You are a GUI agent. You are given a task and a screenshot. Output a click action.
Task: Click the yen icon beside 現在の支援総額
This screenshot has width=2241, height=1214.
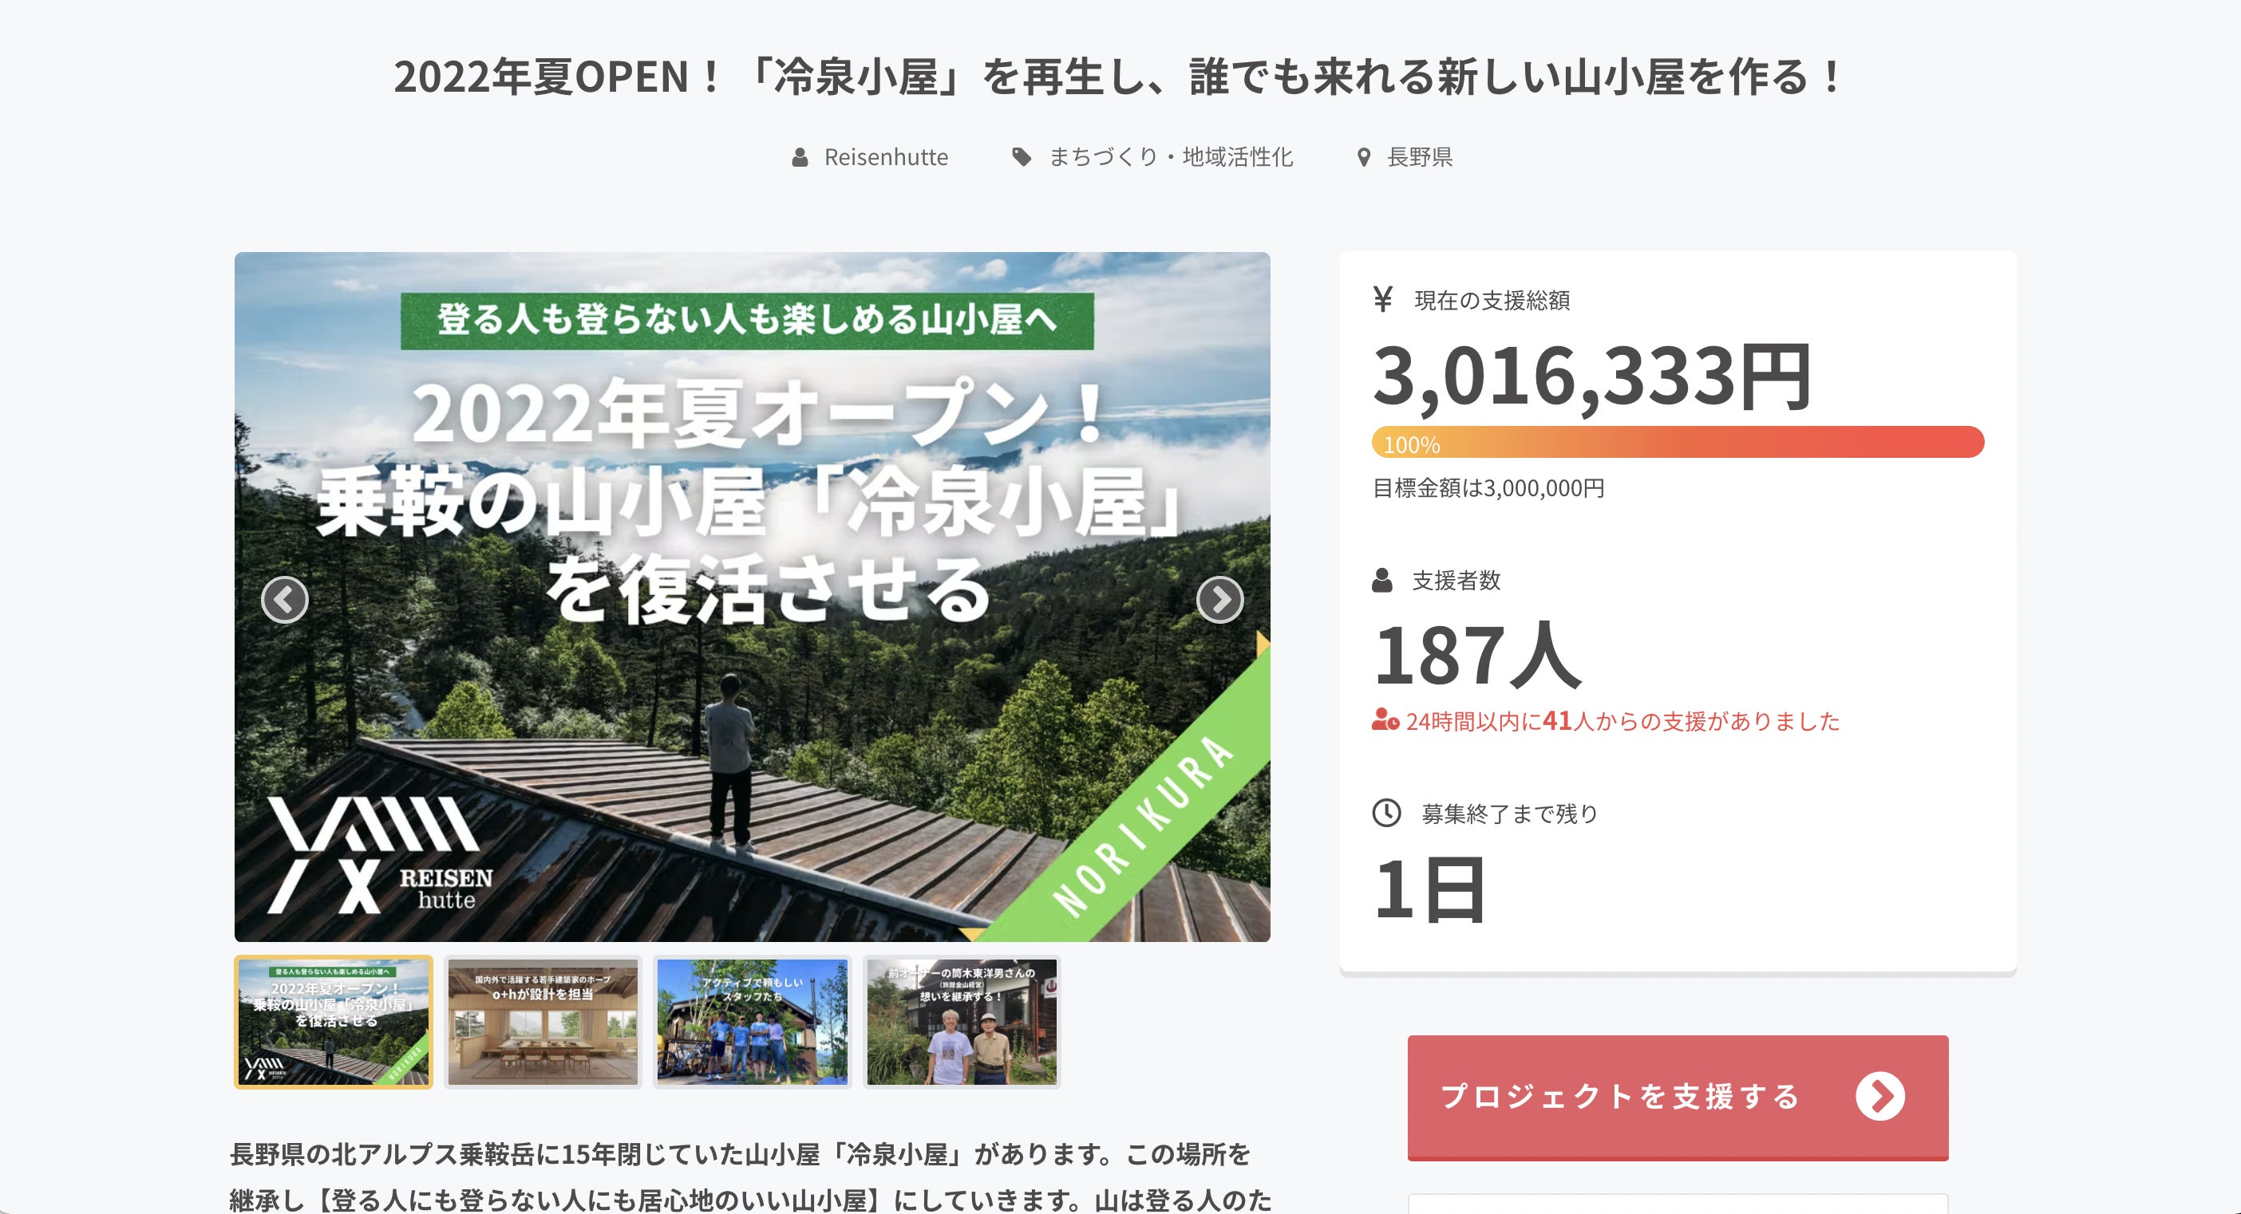point(1382,299)
